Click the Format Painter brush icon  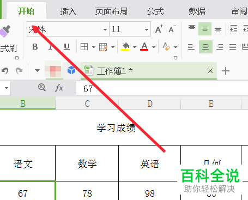click(x=5, y=31)
